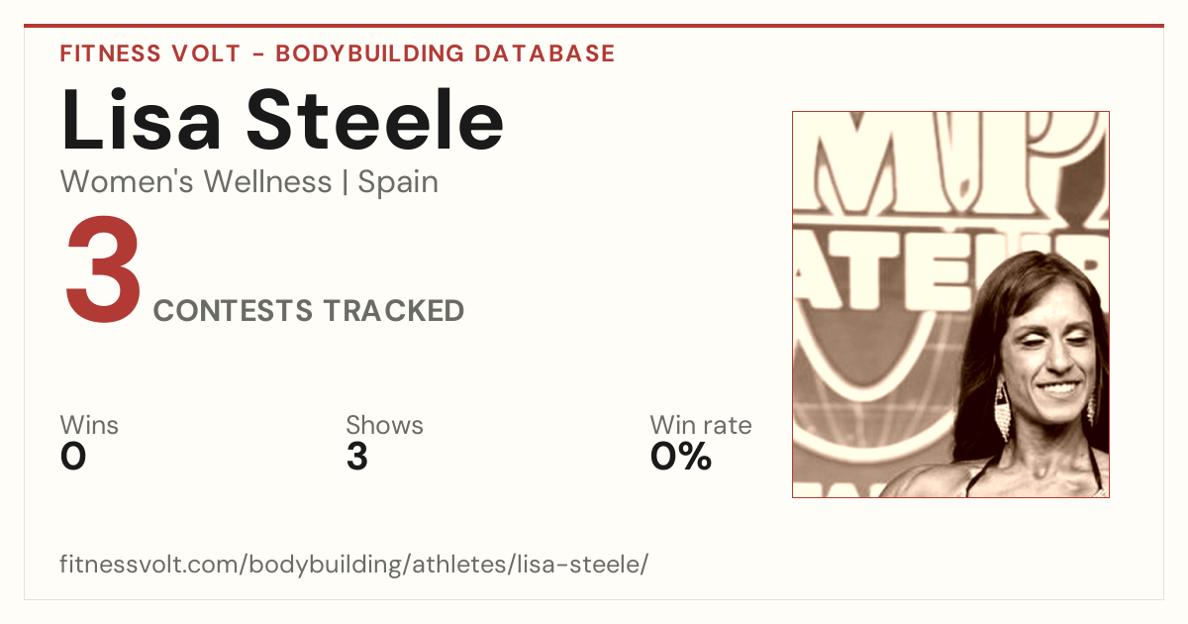Select the Fitness Volt header text

pos(149,53)
